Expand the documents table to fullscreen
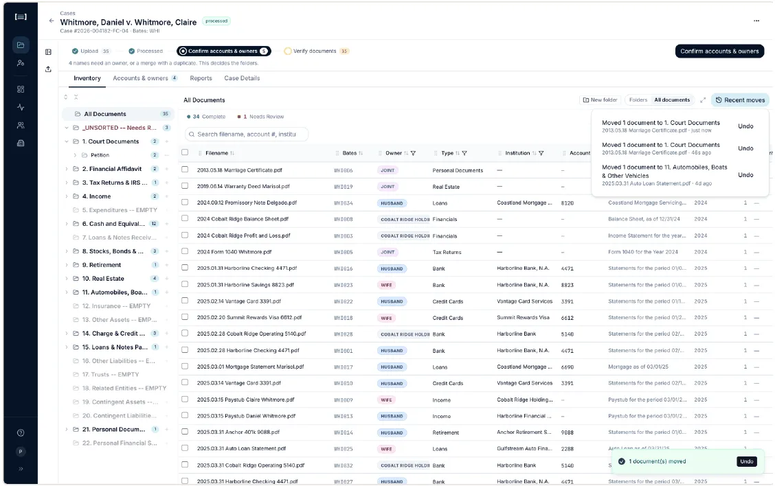Viewport: 775px width, 486px height. click(x=703, y=100)
